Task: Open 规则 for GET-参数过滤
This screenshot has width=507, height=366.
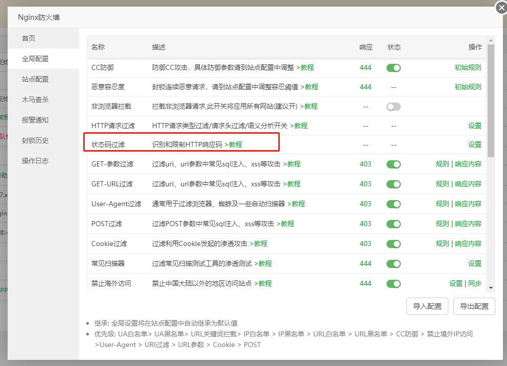Action: point(442,164)
